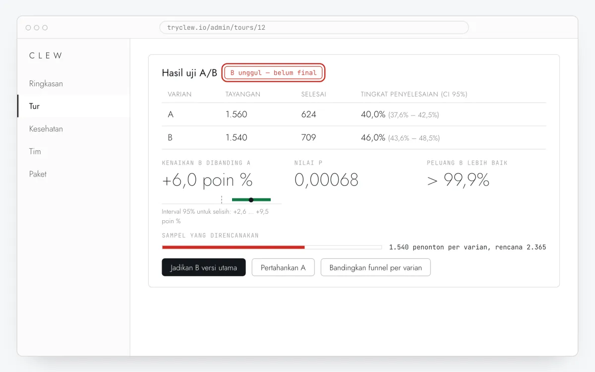The width and height of the screenshot is (595, 372).
Task: Click variant B row label
Action: tap(170, 137)
